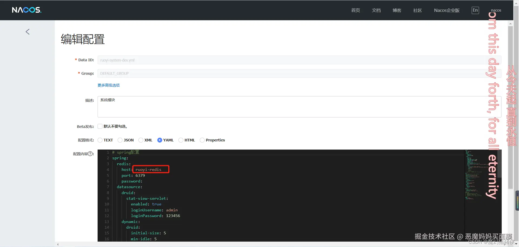519x247 pixels.
Task: Click 'loginUsername: admin' line in editor
Action: coord(154,210)
